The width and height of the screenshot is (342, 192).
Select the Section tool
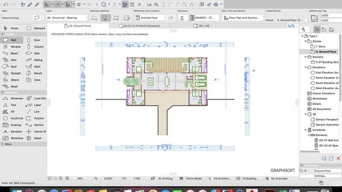35,125
